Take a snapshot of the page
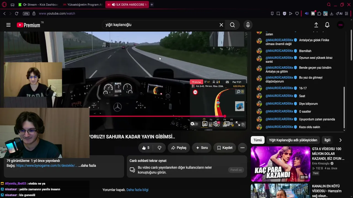The height and width of the screenshot is (198, 353). coord(278,13)
